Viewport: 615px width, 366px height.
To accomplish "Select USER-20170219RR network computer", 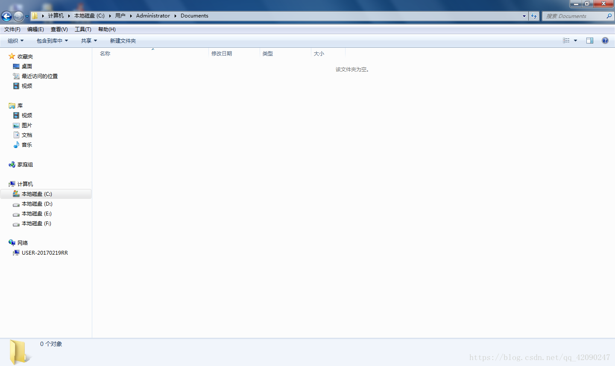I will [x=45, y=253].
